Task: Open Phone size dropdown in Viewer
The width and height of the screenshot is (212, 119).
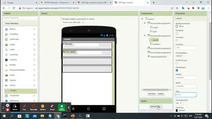Action: click(x=73, y=22)
